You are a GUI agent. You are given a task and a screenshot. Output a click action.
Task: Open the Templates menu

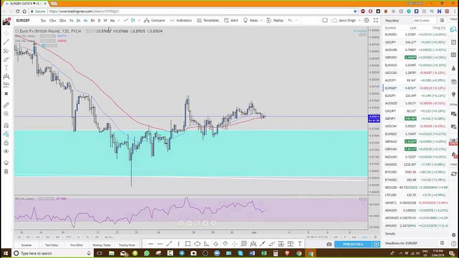[x=208, y=21]
